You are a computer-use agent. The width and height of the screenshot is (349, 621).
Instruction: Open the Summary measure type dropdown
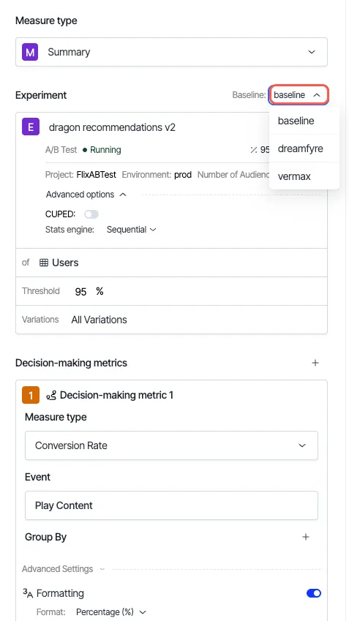coord(171,52)
